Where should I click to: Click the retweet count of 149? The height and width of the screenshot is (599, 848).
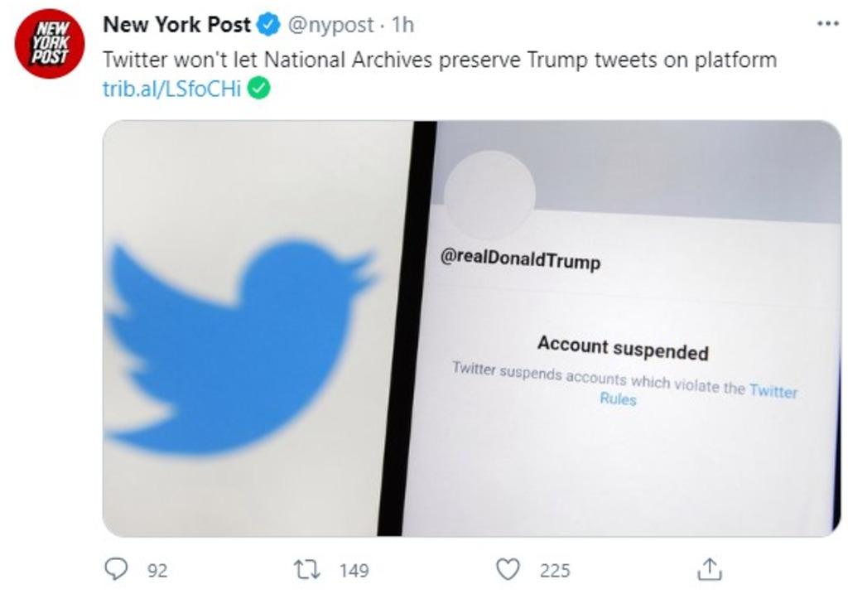pos(354,570)
